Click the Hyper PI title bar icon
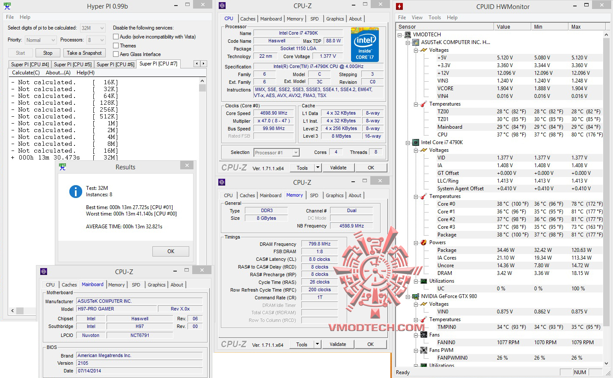 (7, 6)
